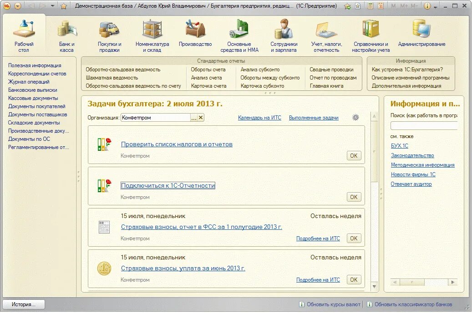Open Документы покупателей in sidebar

(37, 106)
